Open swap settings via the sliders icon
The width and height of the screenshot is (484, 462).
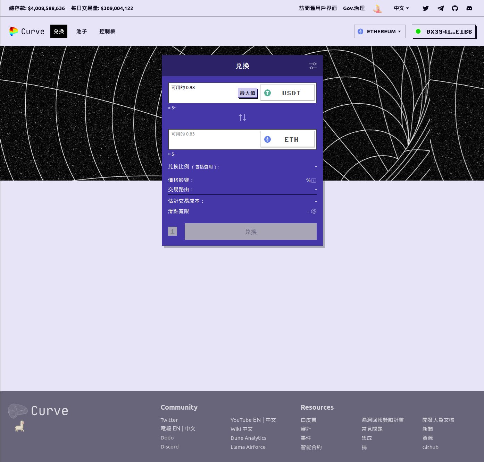click(312, 66)
